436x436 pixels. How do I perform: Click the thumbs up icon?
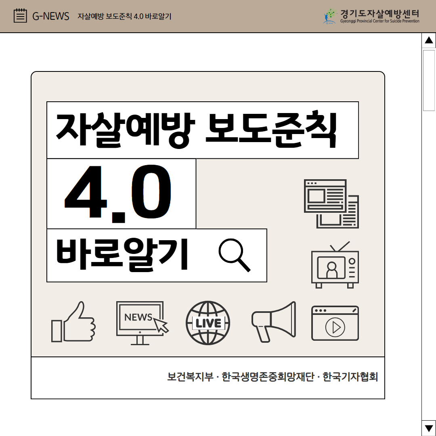(73, 322)
